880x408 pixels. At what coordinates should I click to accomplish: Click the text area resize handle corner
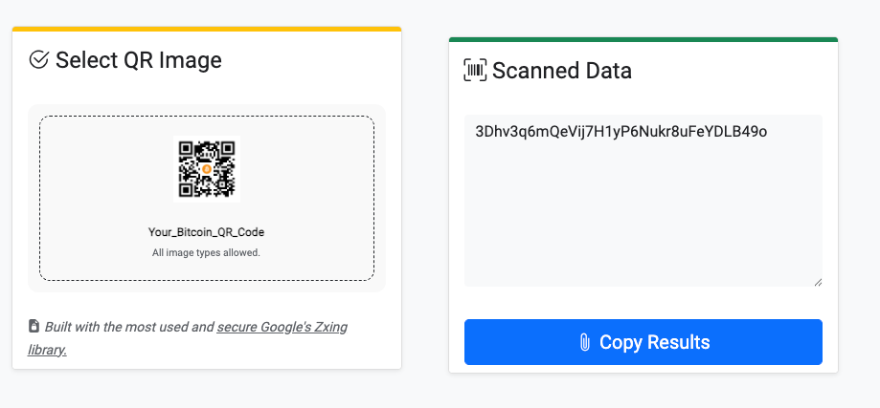click(x=818, y=282)
